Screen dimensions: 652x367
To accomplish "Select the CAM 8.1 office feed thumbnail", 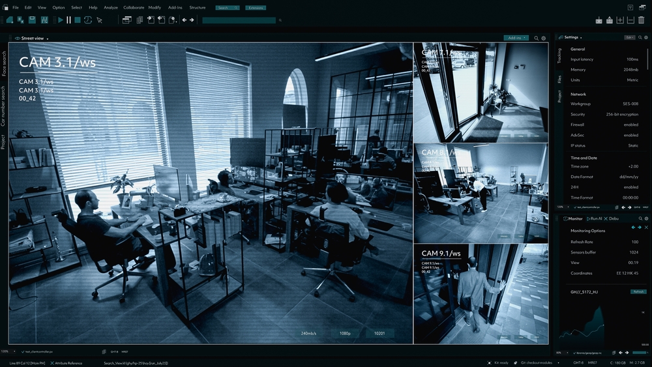I will [x=481, y=193].
